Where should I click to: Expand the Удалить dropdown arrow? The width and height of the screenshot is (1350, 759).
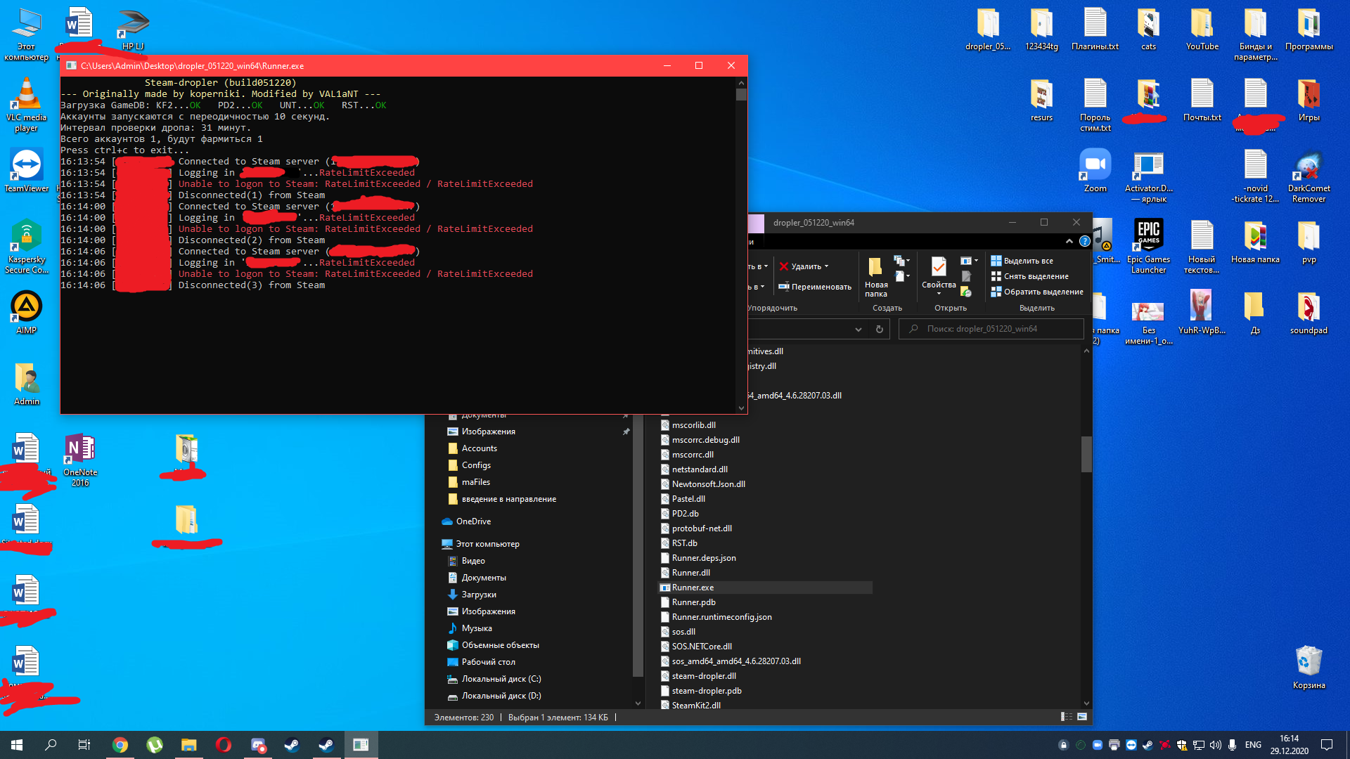click(826, 267)
